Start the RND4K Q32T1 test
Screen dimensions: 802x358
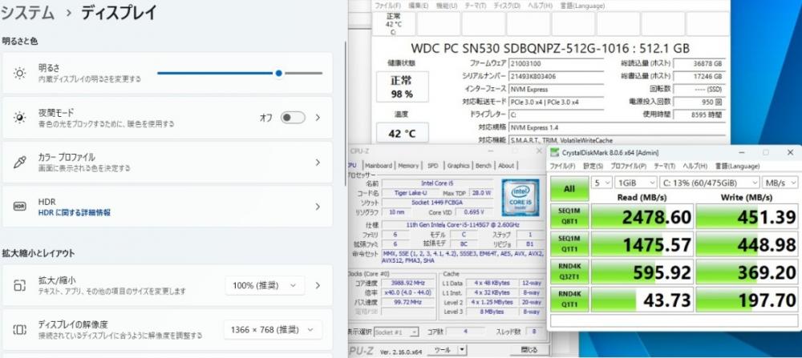pyautogui.click(x=569, y=272)
